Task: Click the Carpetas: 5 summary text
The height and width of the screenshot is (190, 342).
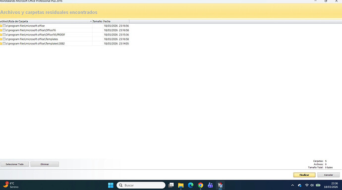Action: tap(320, 161)
